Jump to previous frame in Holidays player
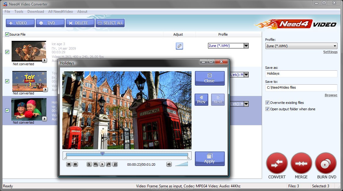 tap(96, 164)
